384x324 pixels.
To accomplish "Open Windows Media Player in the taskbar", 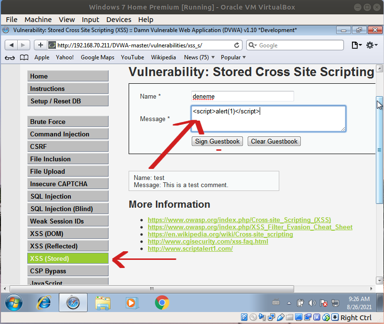I will pyautogui.click(x=132, y=303).
